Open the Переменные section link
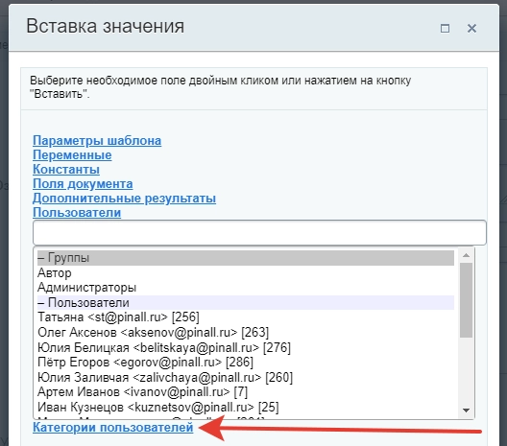The height and width of the screenshot is (446, 507). (72, 155)
